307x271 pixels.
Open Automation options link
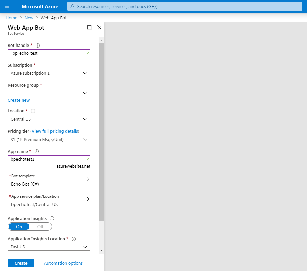pyautogui.click(x=63, y=263)
